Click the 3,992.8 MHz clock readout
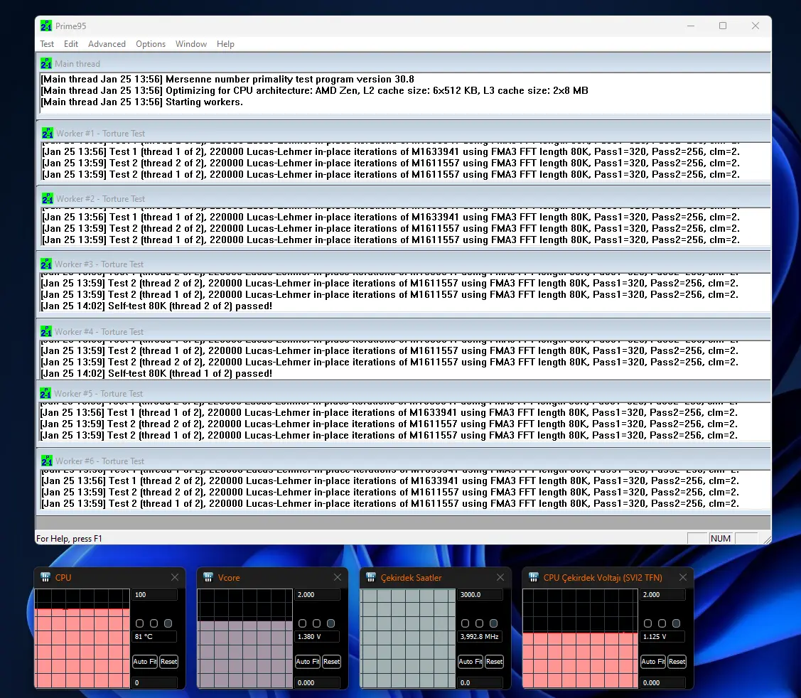The image size is (801, 698). (480, 637)
